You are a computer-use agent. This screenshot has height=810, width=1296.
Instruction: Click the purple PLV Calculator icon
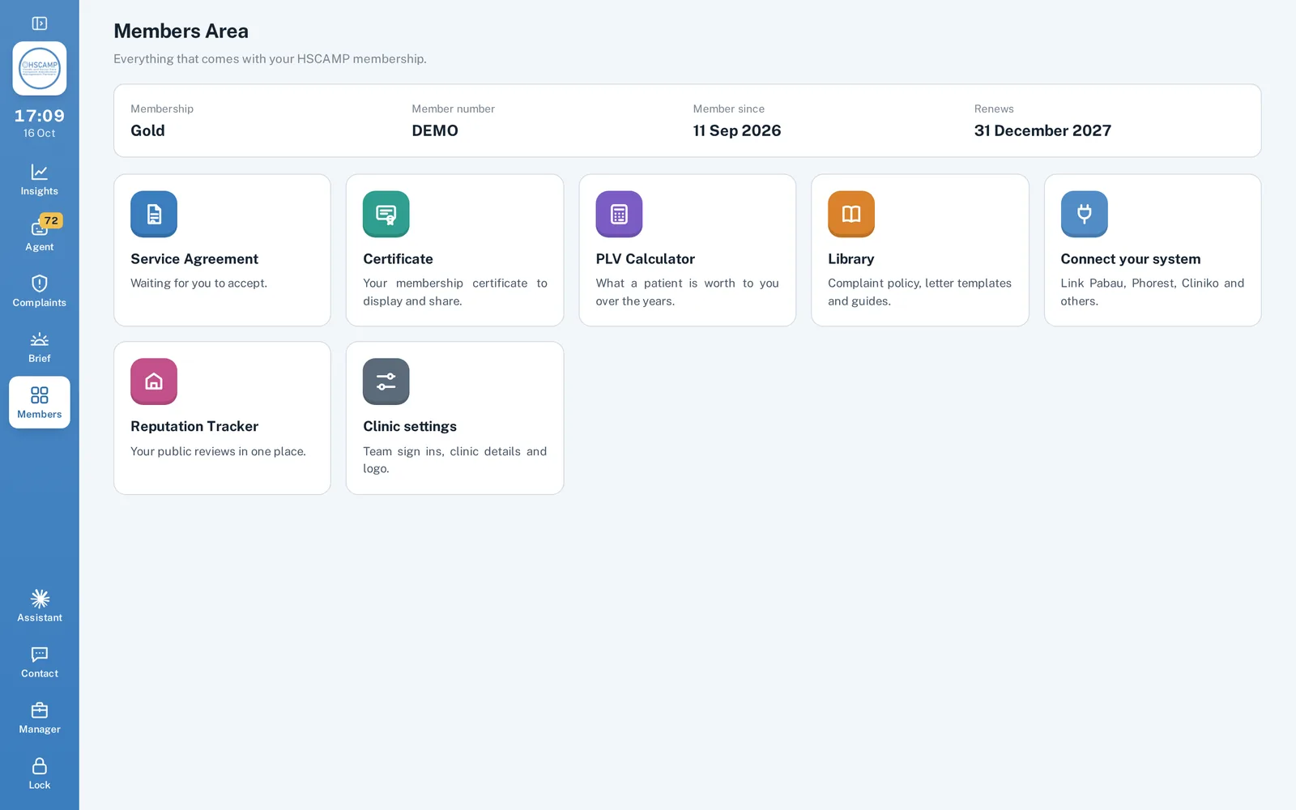click(x=619, y=214)
